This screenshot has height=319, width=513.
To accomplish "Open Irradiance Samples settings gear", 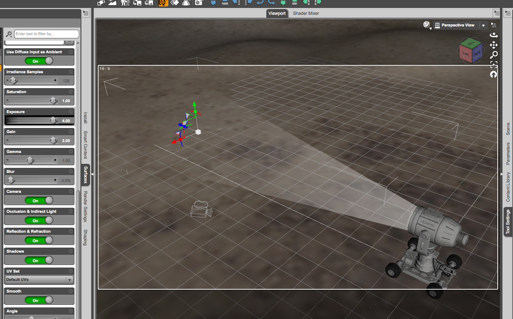I will pyautogui.click(x=71, y=72).
